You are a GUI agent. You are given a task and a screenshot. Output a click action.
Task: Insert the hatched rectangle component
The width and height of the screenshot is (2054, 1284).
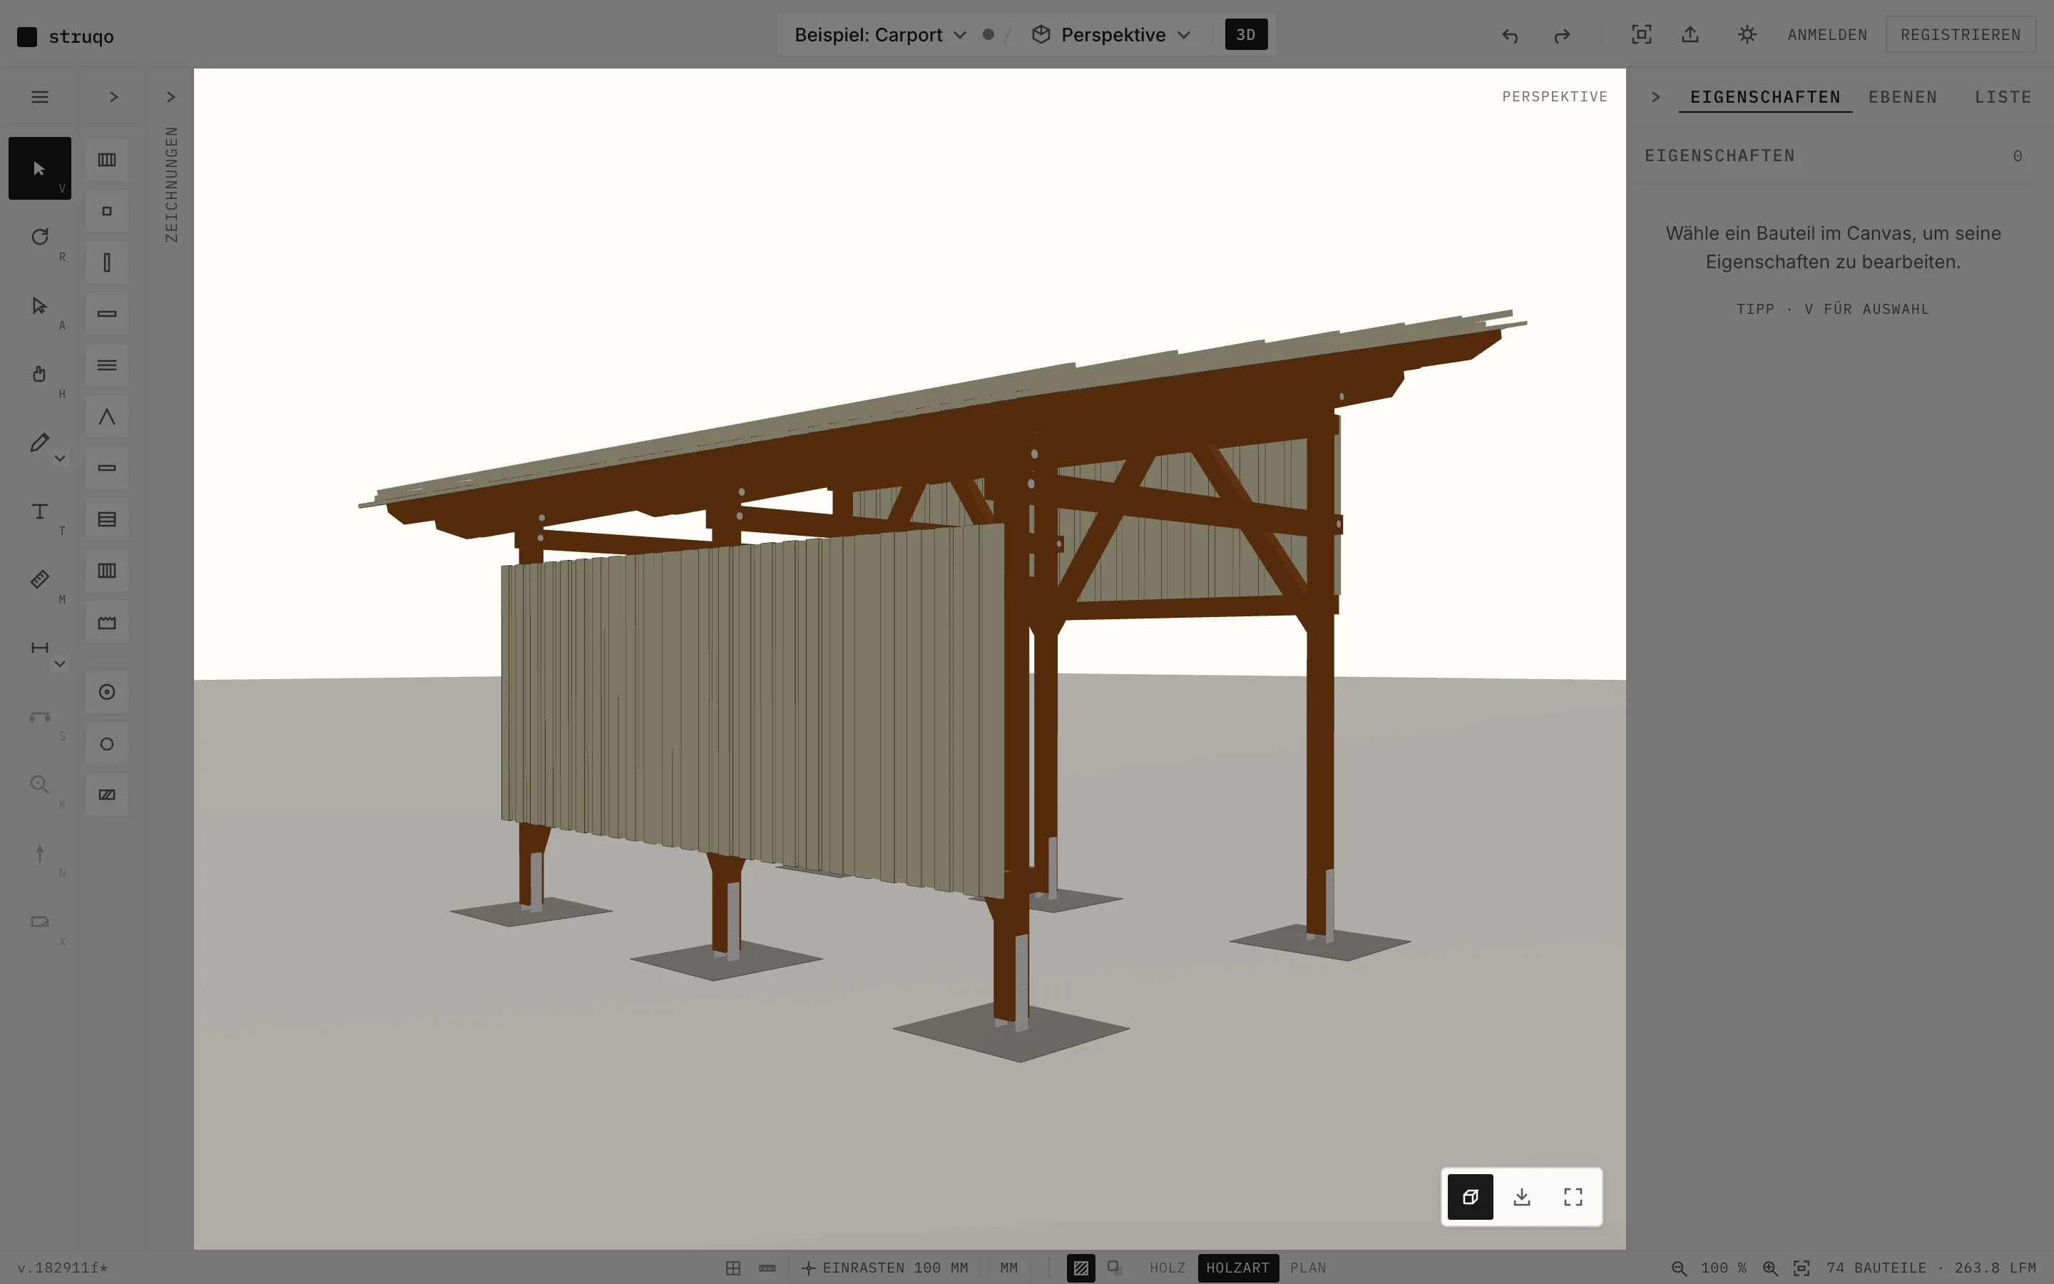[x=107, y=795]
